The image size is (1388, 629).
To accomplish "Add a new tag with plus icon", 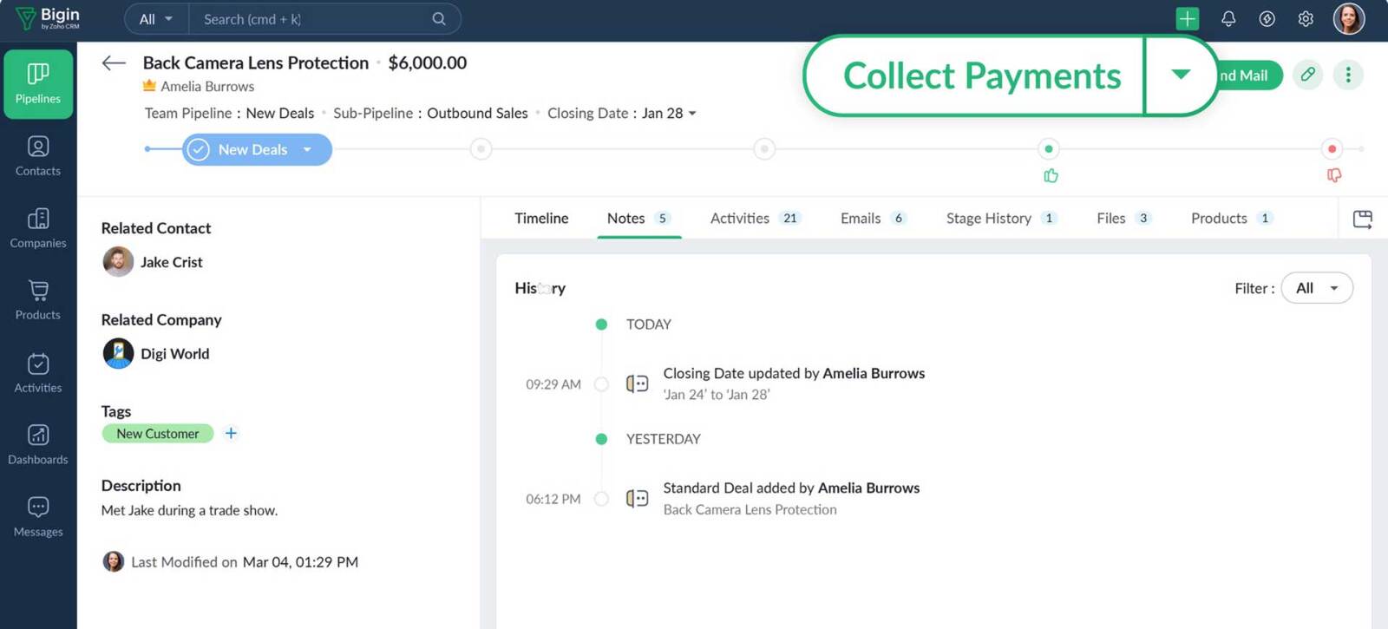I will (231, 433).
